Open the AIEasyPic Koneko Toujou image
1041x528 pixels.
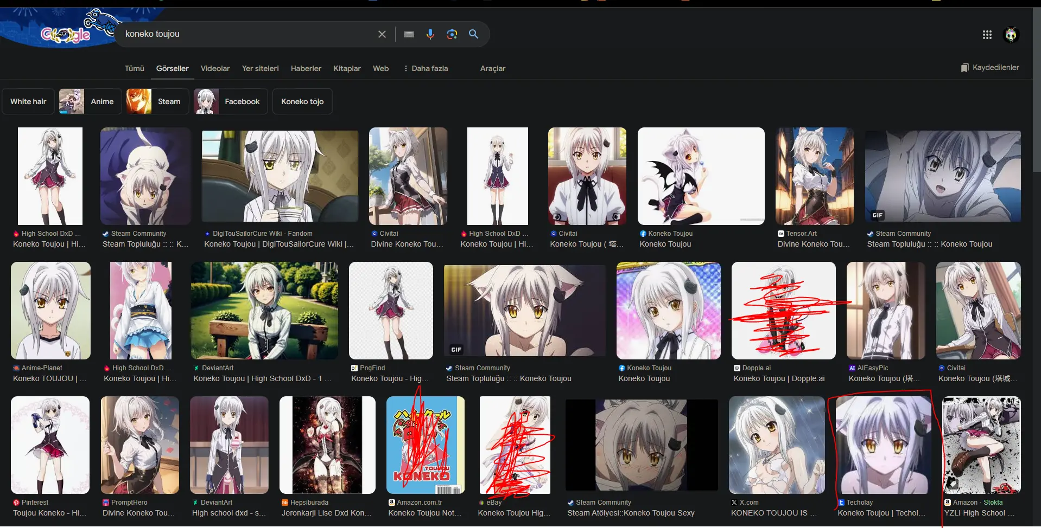(x=886, y=311)
